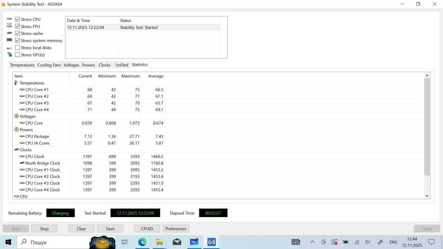Open the battery status tray icon
This screenshot has height=249, width=443.
pos(346,242)
